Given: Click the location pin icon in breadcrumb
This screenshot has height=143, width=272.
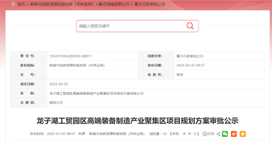Looking at the screenshot, I should tap(13, 4).
